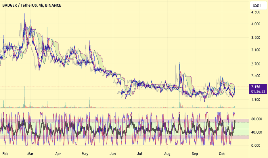Viewport: 268px width, 158px height.
Task: Click the Jul label on time axis
Action: point(140,154)
